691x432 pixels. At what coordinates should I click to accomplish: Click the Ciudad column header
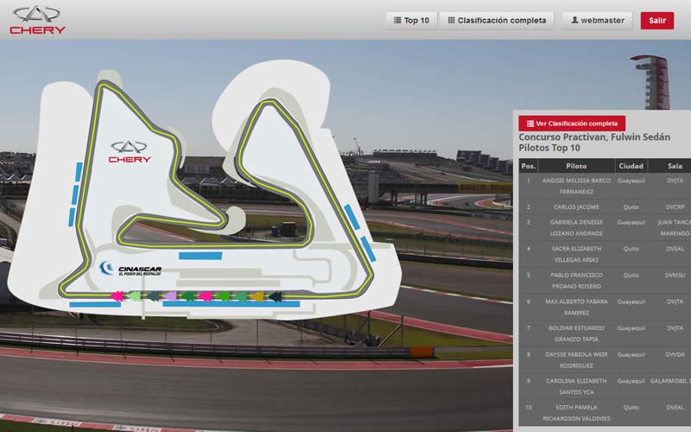point(631,166)
